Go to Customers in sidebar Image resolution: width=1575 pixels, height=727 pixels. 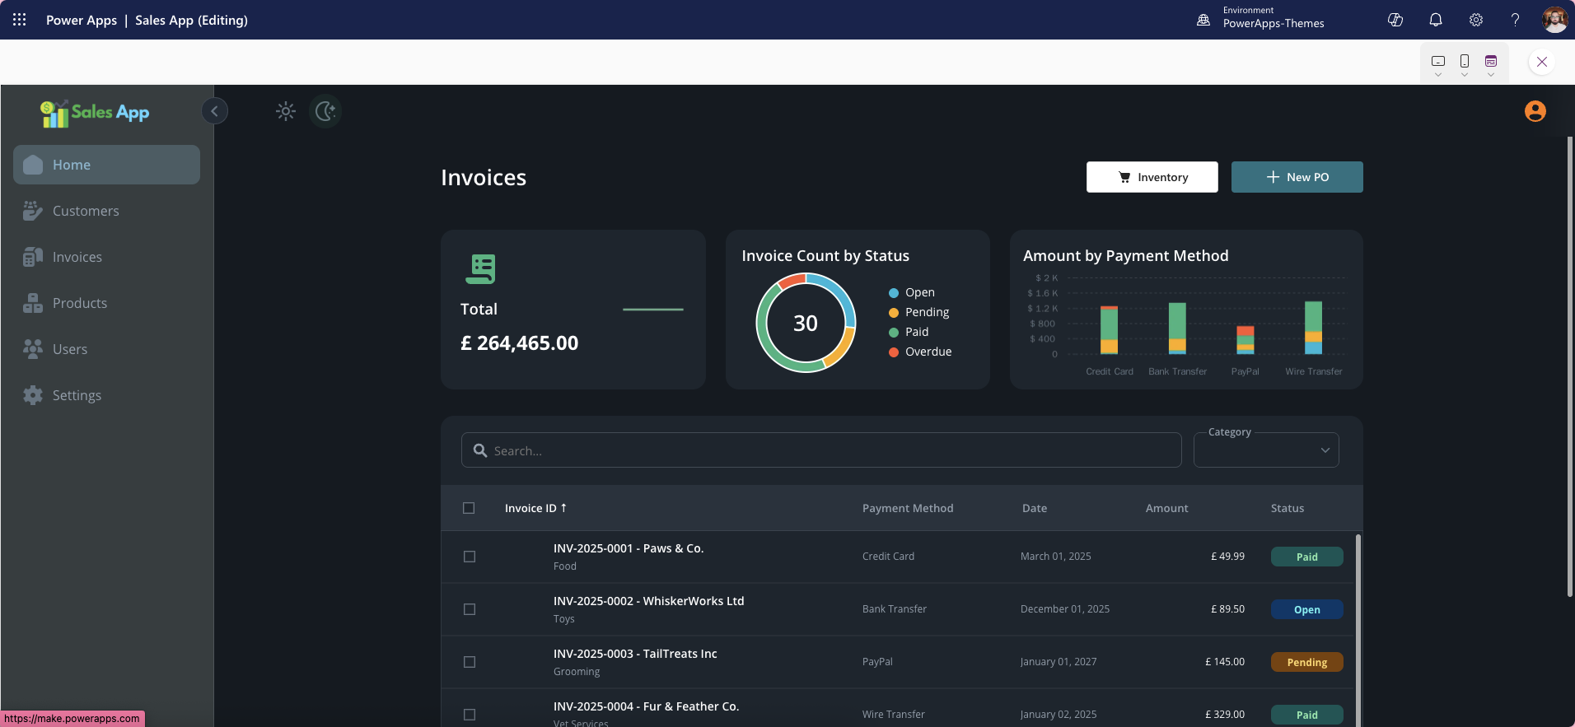(x=86, y=211)
